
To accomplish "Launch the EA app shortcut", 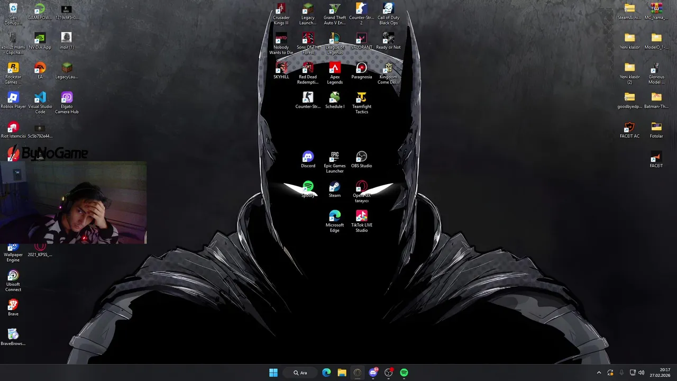I will 40,70.
